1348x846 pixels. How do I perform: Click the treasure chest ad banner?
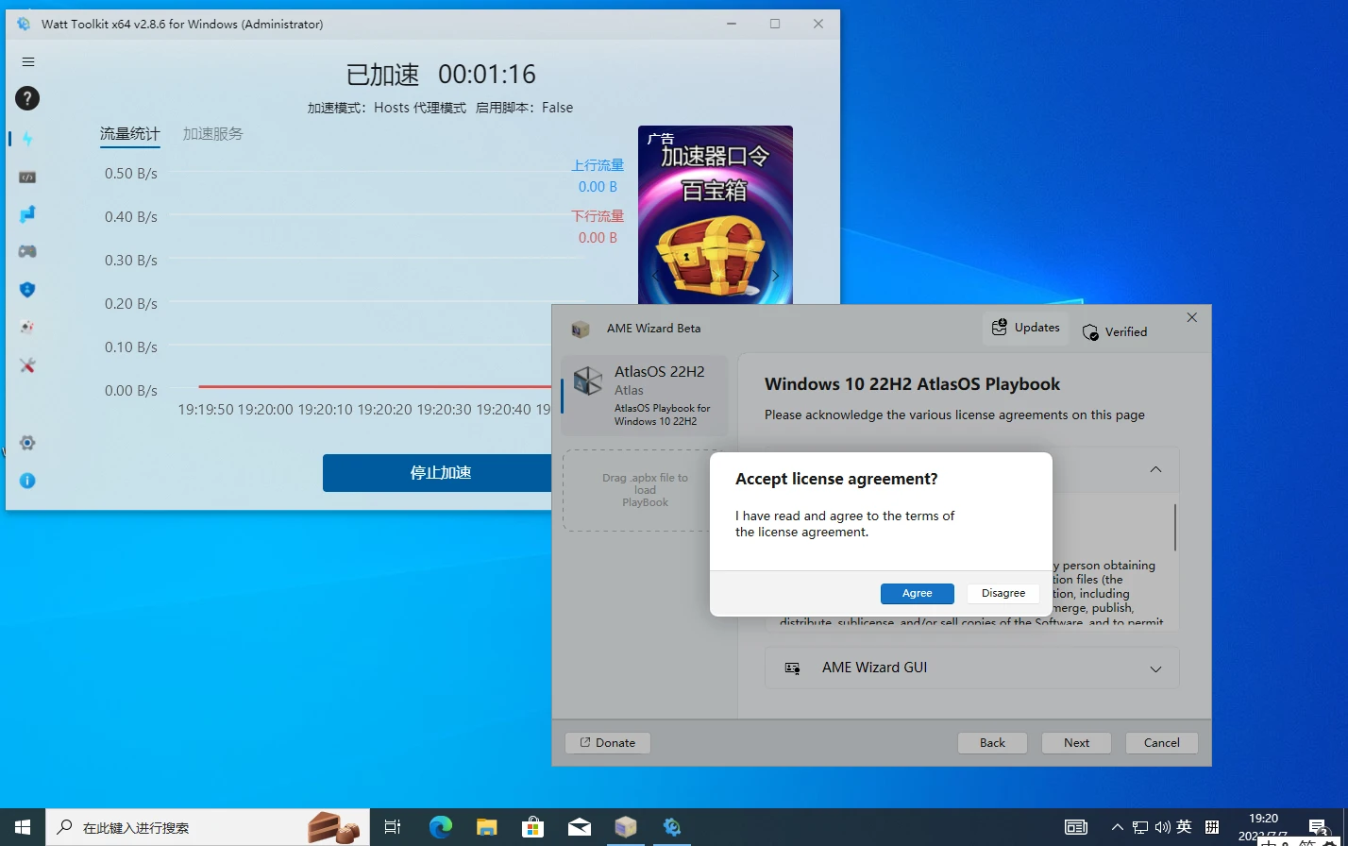click(716, 215)
